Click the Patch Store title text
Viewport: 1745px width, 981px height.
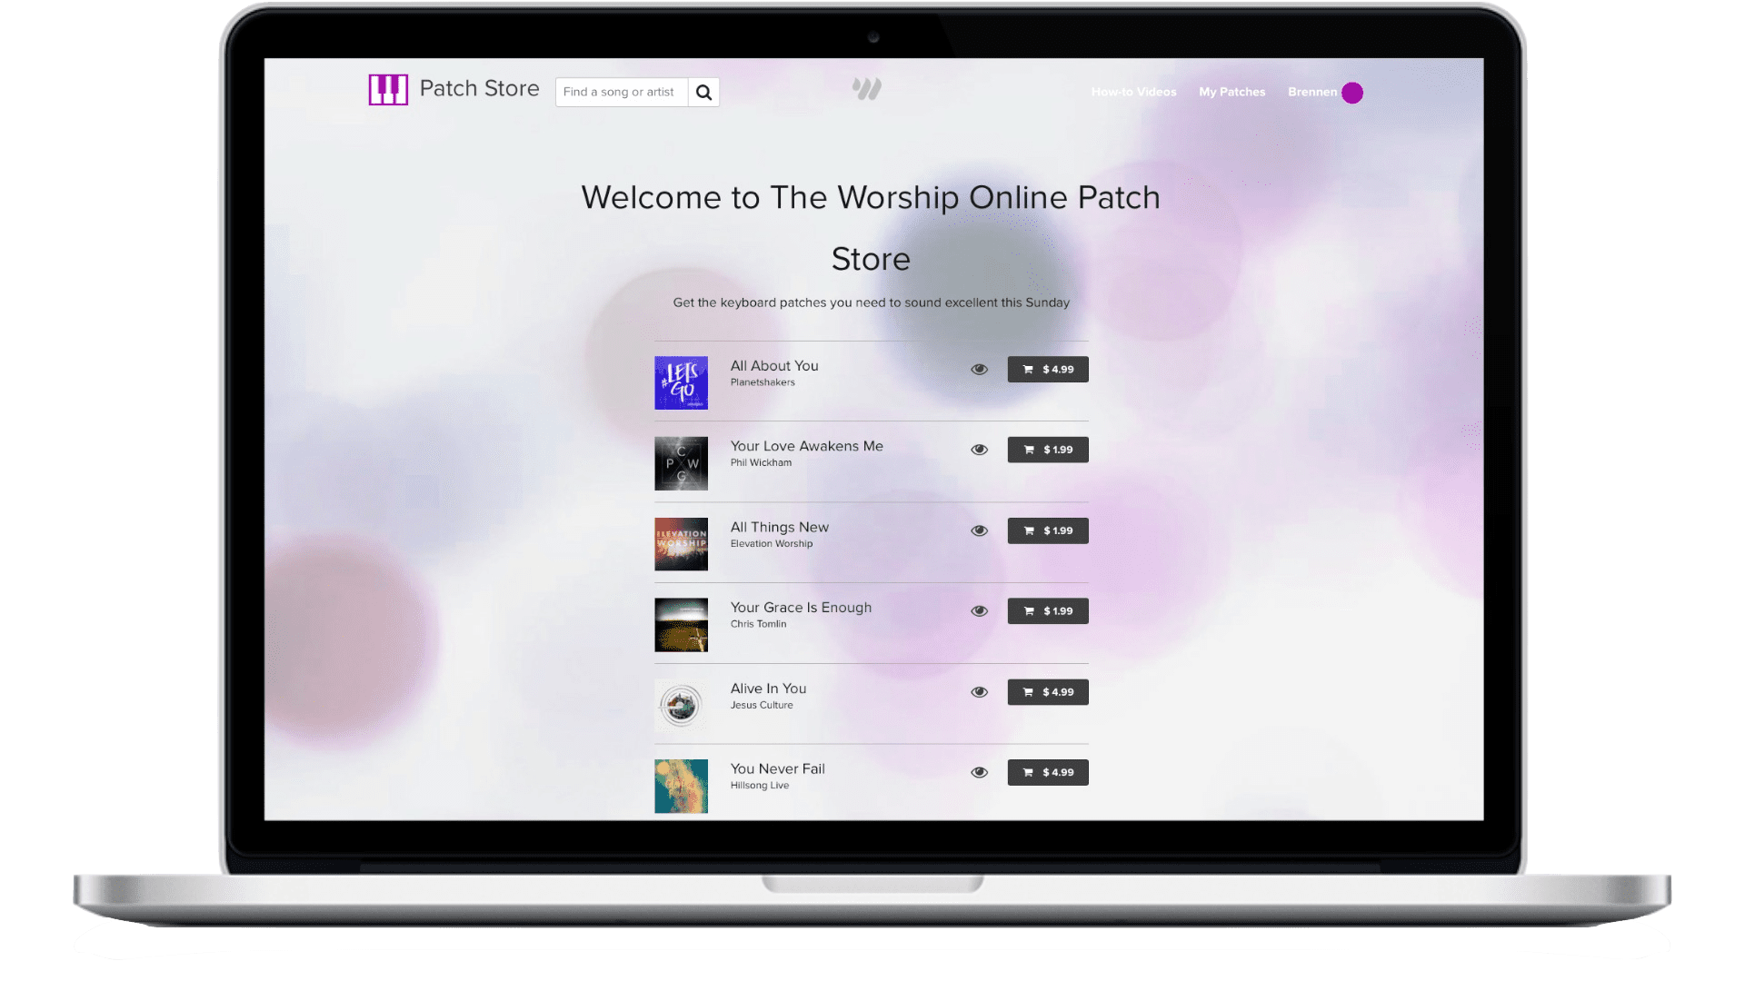(x=479, y=88)
